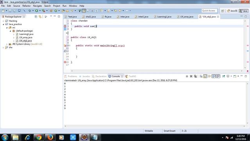Run the program with green Run button
The width and height of the screenshot is (250, 141).
click(x=36, y=11)
